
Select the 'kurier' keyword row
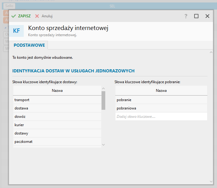point(57,125)
